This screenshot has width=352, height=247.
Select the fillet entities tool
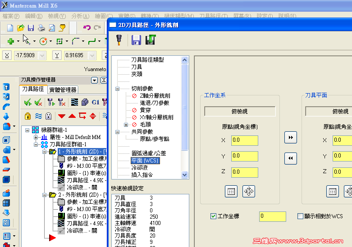[76, 41]
